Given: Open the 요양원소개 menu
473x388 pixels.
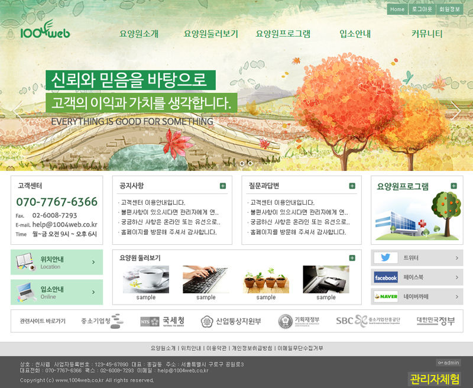Looking at the screenshot, I should point(139,34).
